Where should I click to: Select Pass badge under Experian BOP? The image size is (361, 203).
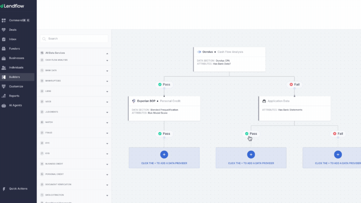point(164,133)
